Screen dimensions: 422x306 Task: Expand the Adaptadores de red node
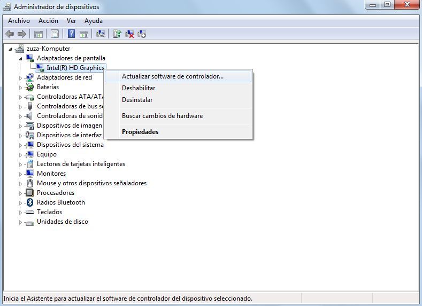click(20, 78)
